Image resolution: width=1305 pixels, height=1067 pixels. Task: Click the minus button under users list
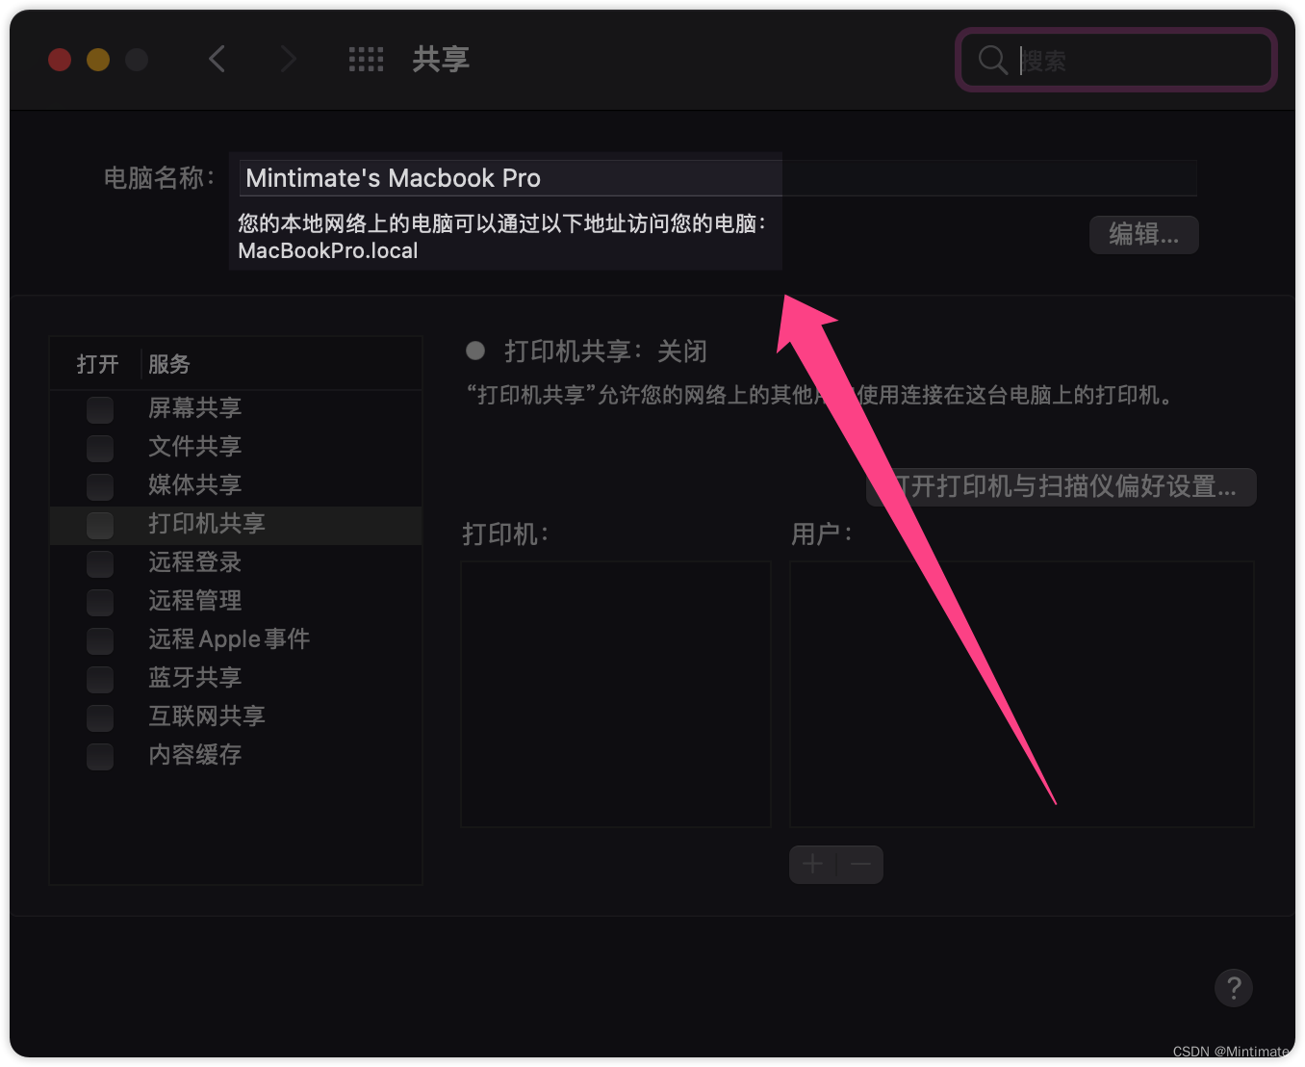[860, 864]
